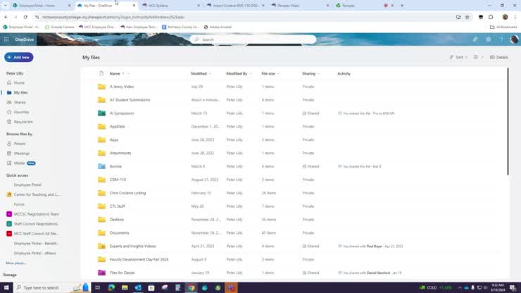
Task: Open the All Bookmarks folder
Action: point(503,27)
